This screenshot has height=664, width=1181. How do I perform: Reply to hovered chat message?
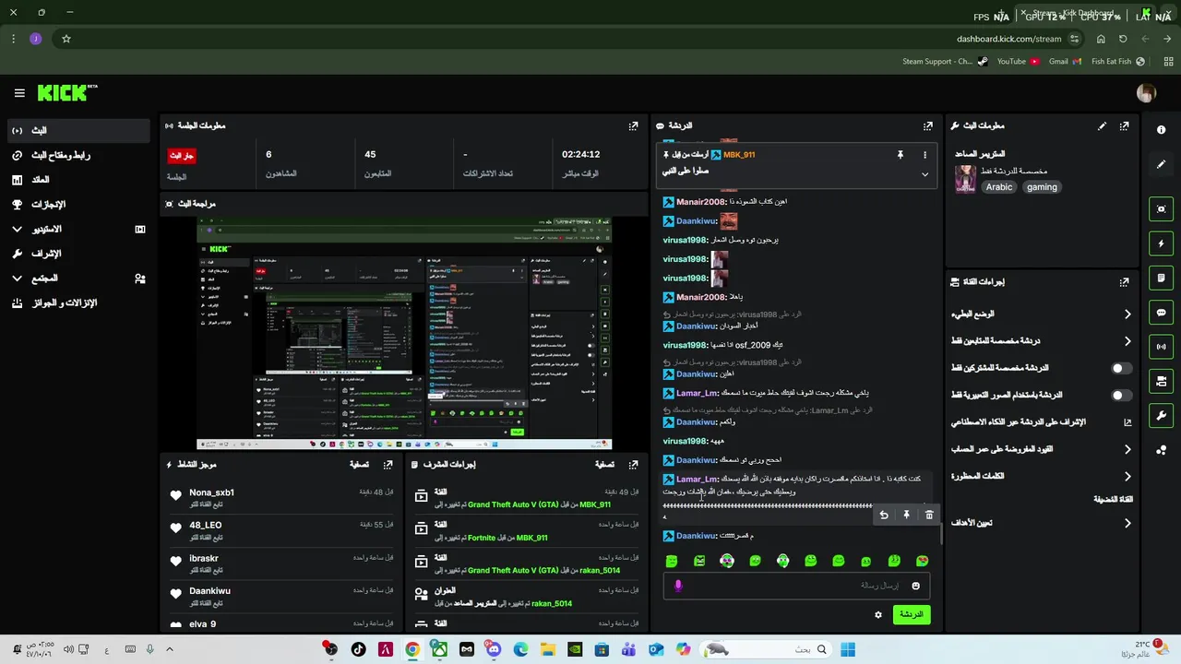[x=884, y=516]
